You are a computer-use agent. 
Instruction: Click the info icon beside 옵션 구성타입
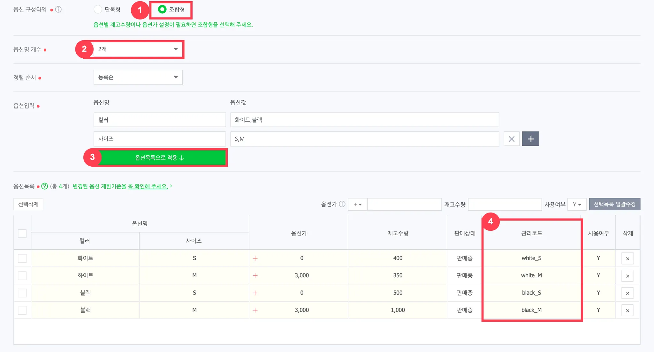58,10
